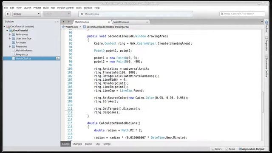The height and width of the screenshot is (153, 272).
Task: Click the options badge on WatchClock.cs row
Action: 58,59
